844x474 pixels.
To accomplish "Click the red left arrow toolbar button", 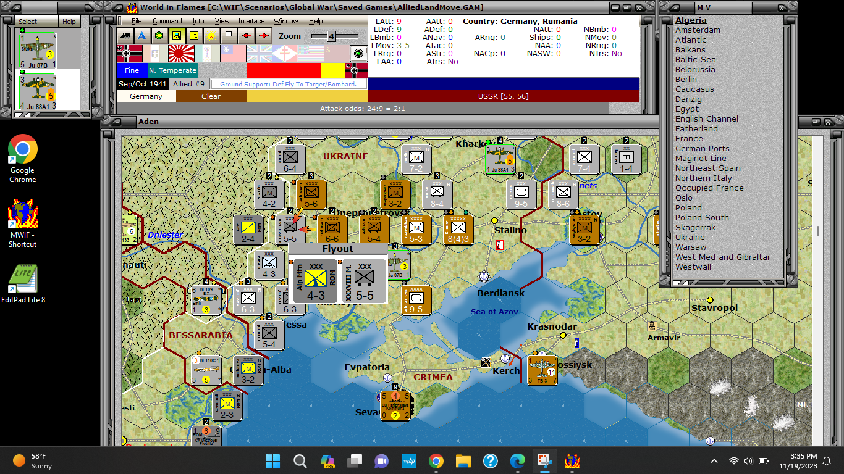I will (x=246, y=36).
